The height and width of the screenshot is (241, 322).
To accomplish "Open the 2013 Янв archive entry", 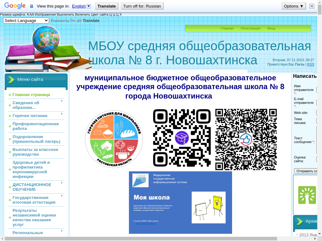I will (x=308, y=235).
